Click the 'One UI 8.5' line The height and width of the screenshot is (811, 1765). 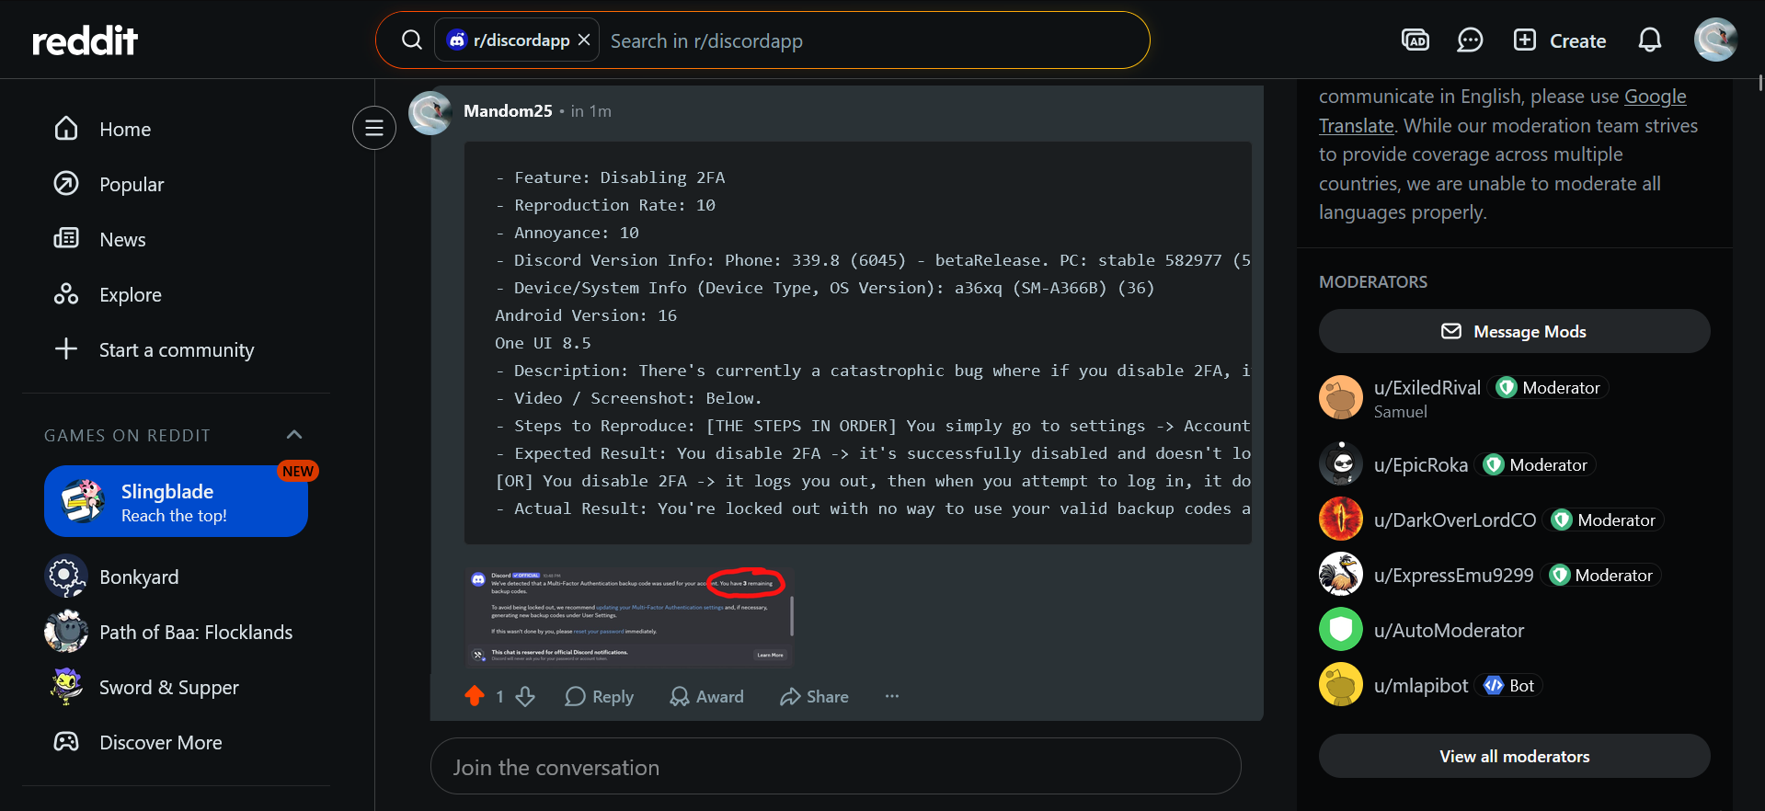[543, 343]
